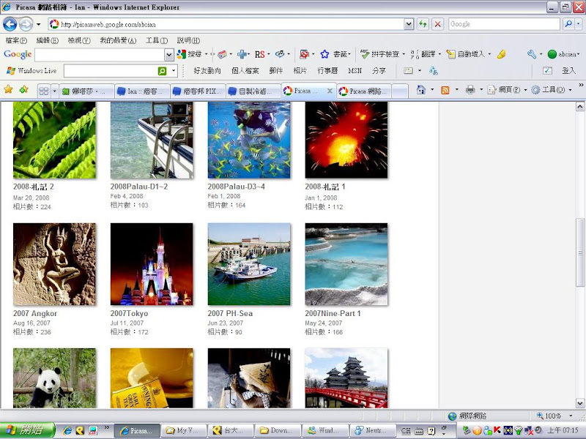Expand the address bar URL dropdown
Image resolution: width=586 pixels, height=439 pixels.
pyautogui.click(x=409, y=24)
